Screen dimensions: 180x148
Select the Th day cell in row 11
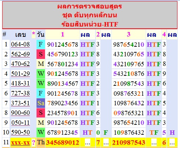(41, 142)
